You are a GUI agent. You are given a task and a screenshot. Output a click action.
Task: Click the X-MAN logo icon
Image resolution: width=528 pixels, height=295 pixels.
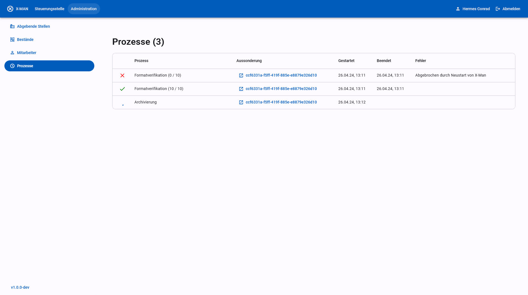pos(10,9)
